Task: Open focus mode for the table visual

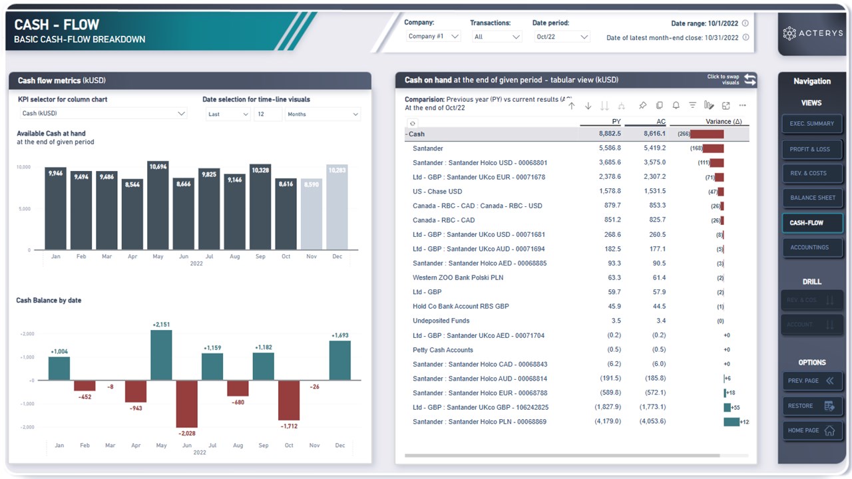Action: point(726,106)
